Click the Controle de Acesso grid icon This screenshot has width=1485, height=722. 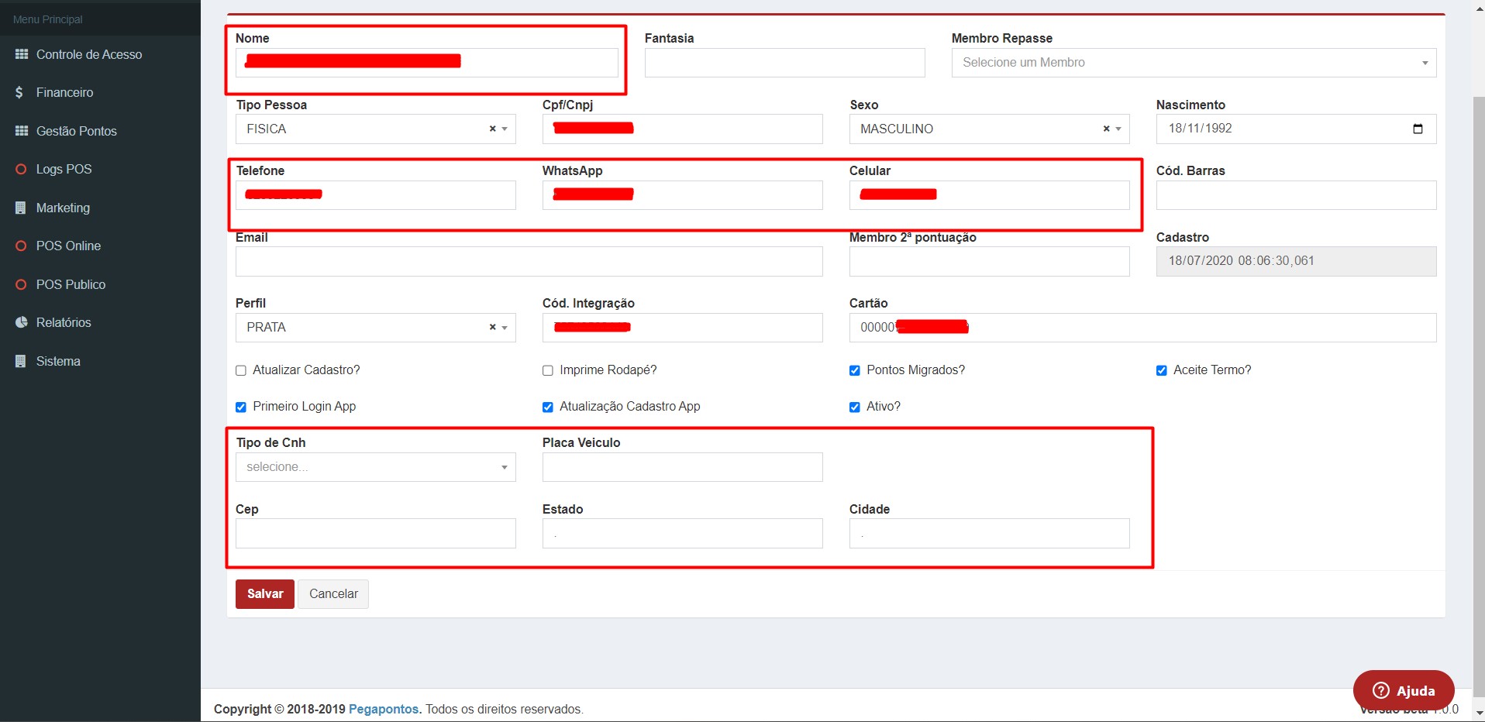tap(22, 54)
